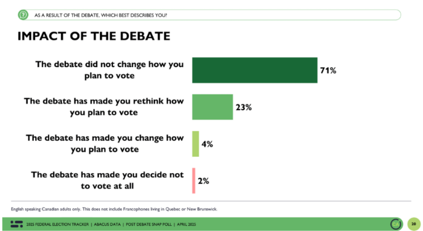Click 'made you rethink how you plan to vote' label
Image resolution: width=423 pixels, height=231 pixels.
(104, 107)
